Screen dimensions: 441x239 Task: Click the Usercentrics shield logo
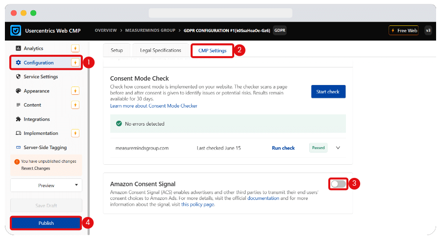16,31
